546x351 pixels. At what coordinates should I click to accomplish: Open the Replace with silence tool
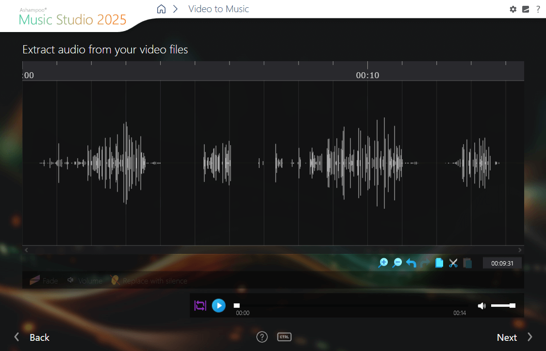point(149,281)
